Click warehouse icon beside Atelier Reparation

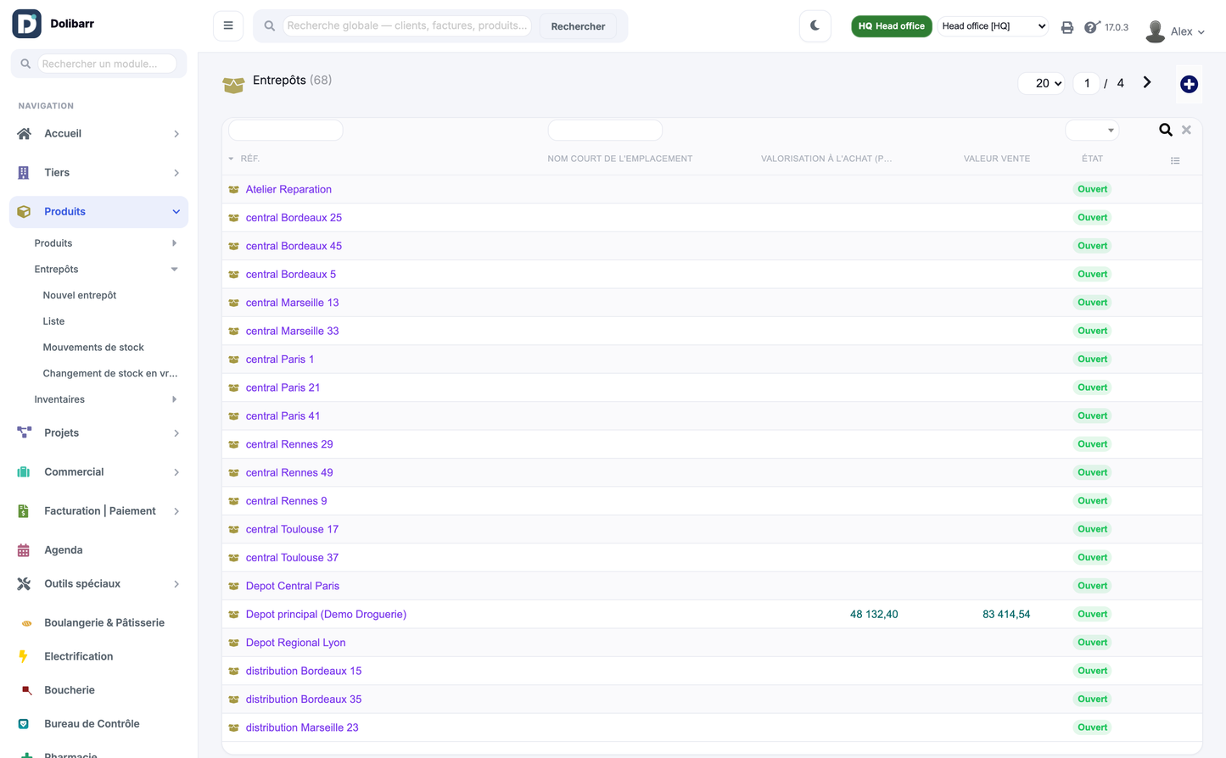(x=233, y=190)
